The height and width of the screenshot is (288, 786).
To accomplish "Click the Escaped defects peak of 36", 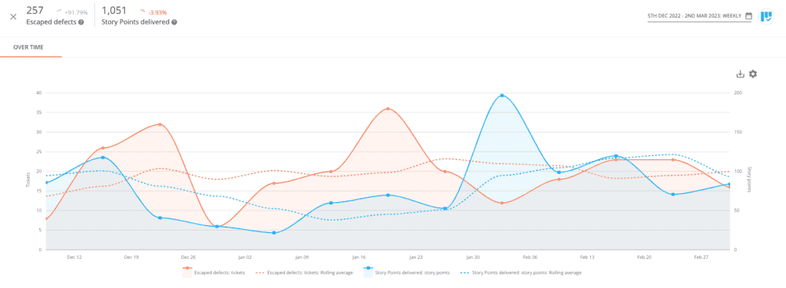I will 388,109.
